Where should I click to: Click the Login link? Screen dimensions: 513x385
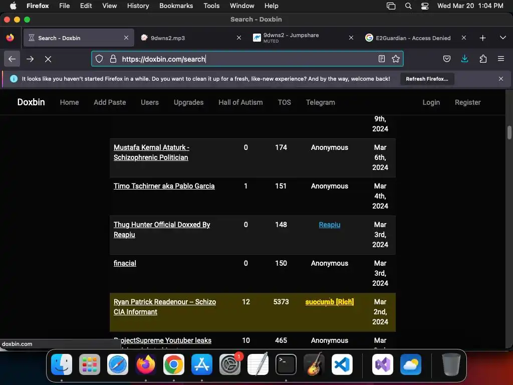pos(431,102)
